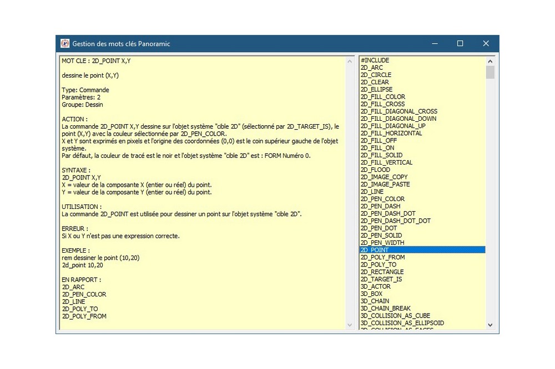Viewport: 555px width, 369px height.
Task: Select 2D_ELLIPSE keyword
Action: pyautogui.click(x=422, y=89)
